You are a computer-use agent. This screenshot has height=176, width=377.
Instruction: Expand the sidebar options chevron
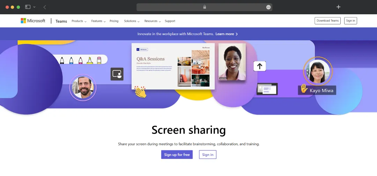click(34, 7)
